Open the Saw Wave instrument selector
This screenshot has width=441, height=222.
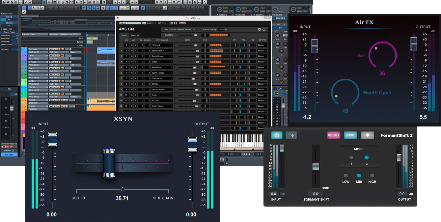162,67
